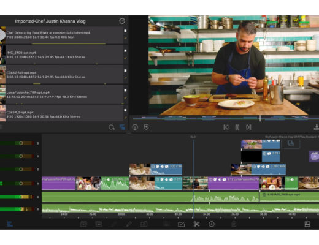The image size is (319, 245).
Task: Toggle the white square for LumaFusionRec709-opt.mp4
Action: pyautogui.click(x=125, y=90)
